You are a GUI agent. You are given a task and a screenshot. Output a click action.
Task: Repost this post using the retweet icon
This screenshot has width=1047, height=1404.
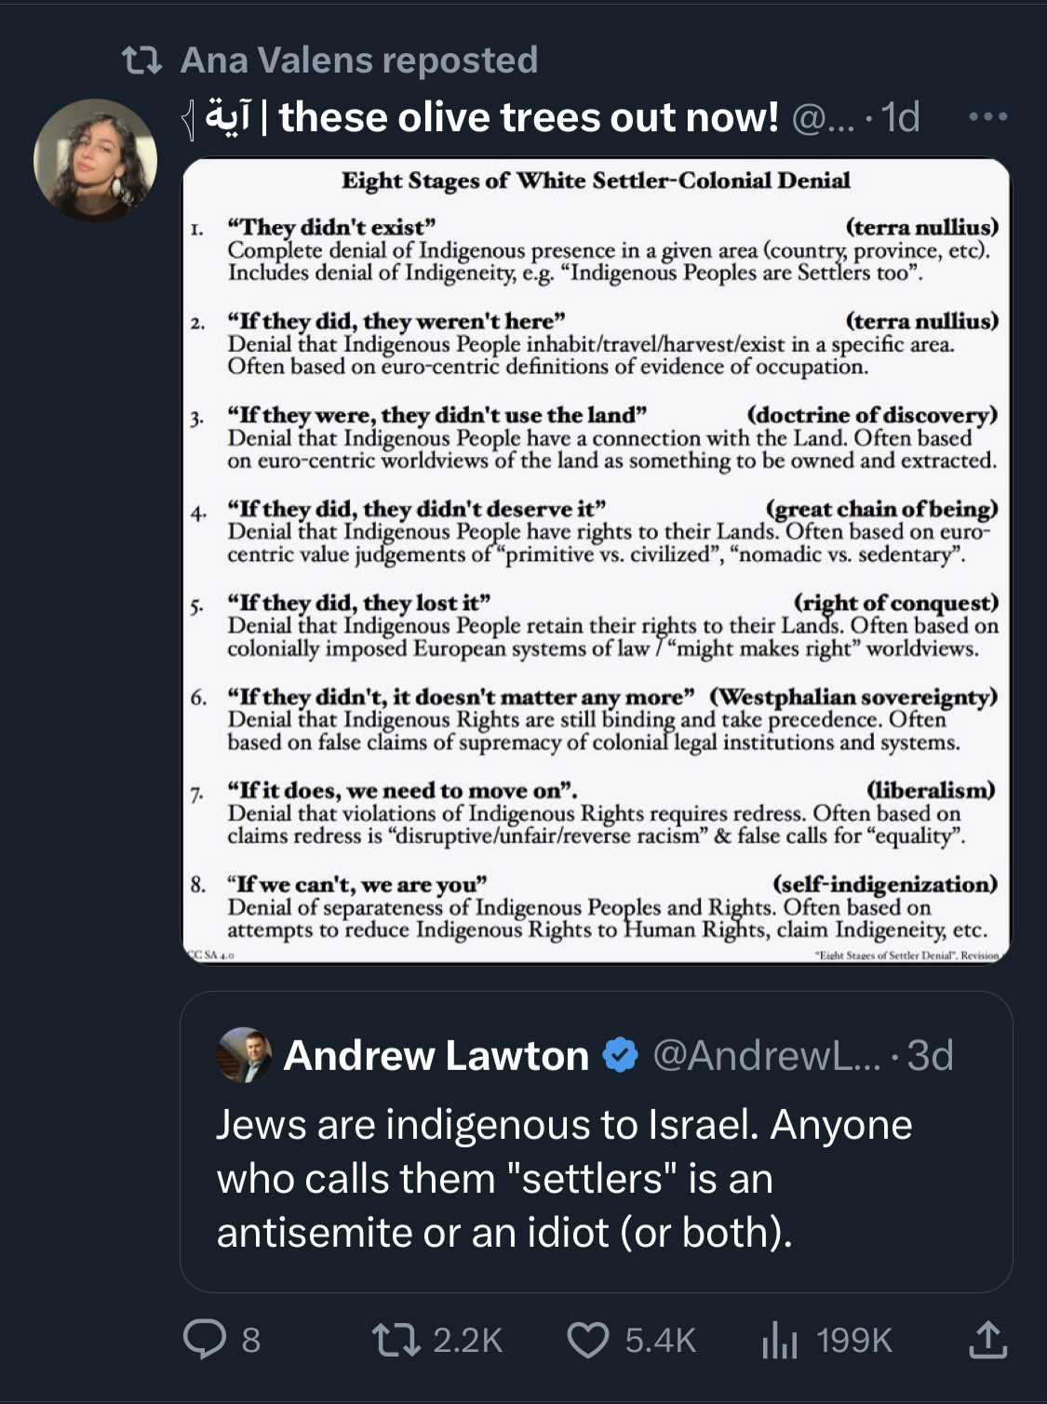pyautogui.click(x=396, y=1340)
